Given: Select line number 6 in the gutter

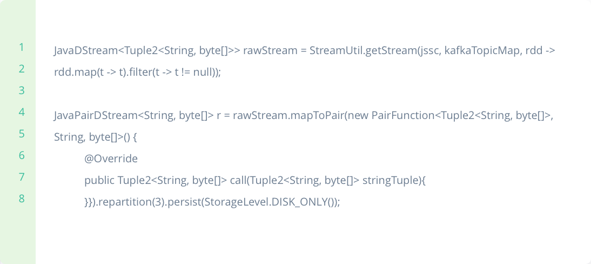Looking at the screenshot, I should coord(22,155).
